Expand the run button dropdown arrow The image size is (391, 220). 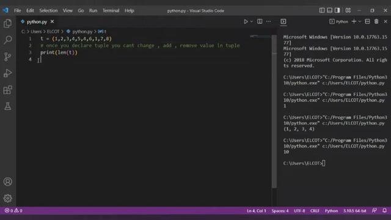[x=251, y=22]
